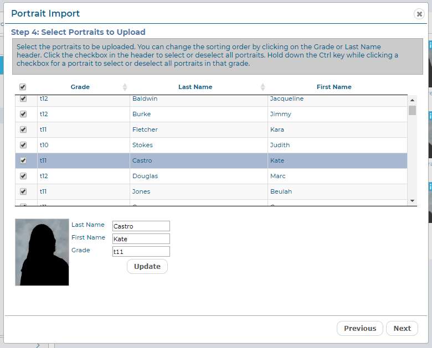Click the Jimmy first name cell
The image size is (432, 348).
coord(337,115)
